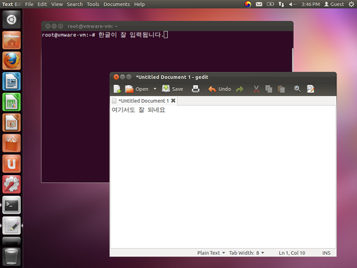Click the Ln 1, Col 10 status text
This screenshot has width=357, height=268.
point(292,253)
